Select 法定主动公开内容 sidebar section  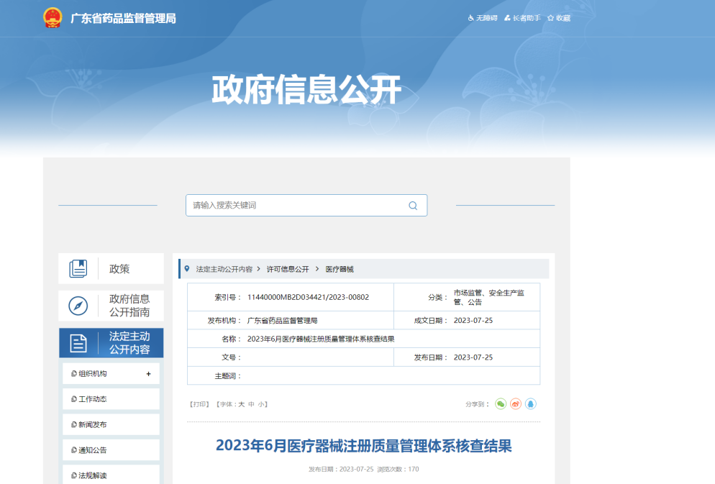click(x=111, y=343)
